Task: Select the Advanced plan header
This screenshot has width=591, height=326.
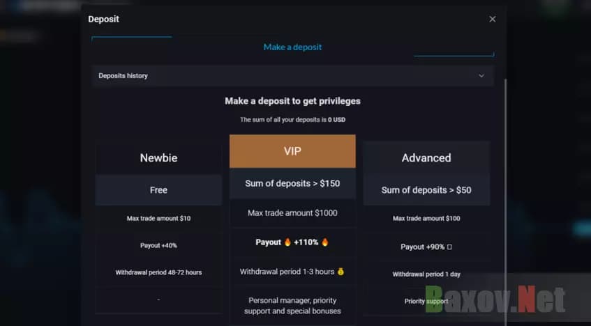Action: 426,158
